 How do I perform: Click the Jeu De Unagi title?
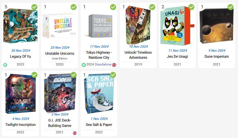[178, 56]
